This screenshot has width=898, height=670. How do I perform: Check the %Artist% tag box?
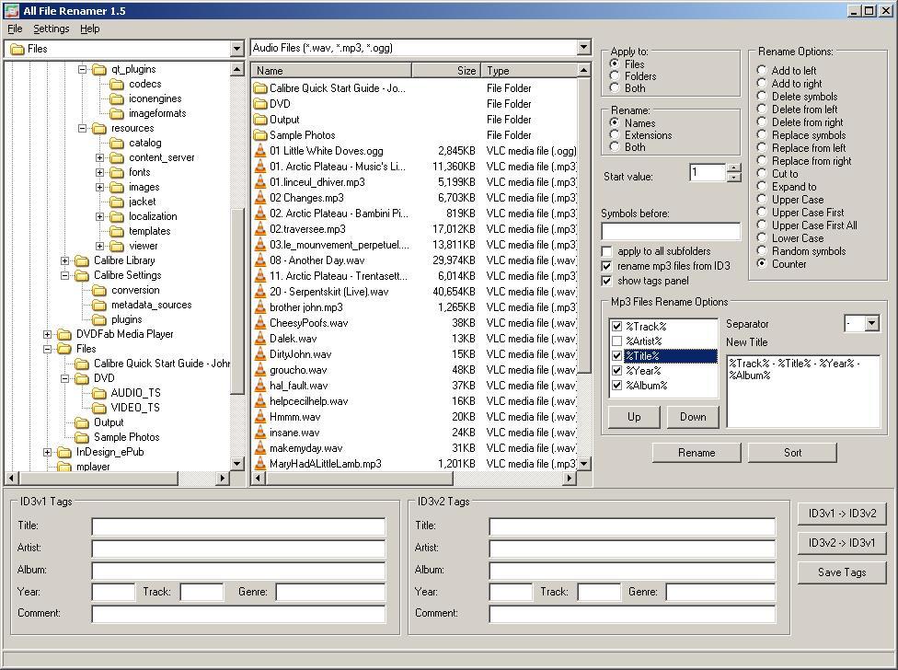pyautogui.click(x=616, y=341)
